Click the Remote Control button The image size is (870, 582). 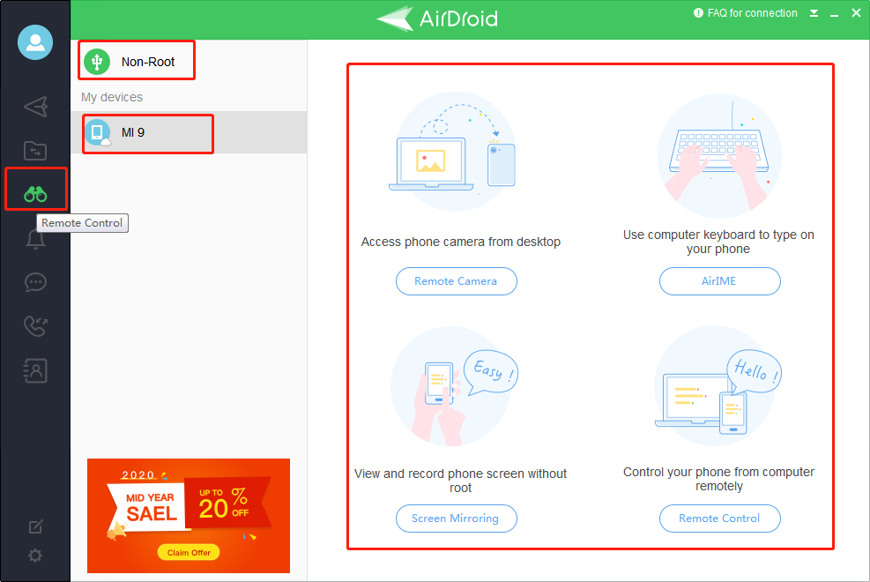719,519
